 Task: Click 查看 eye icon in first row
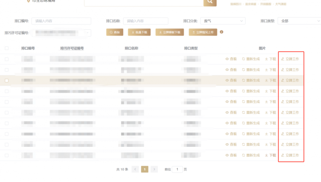(x=227, y=59)
